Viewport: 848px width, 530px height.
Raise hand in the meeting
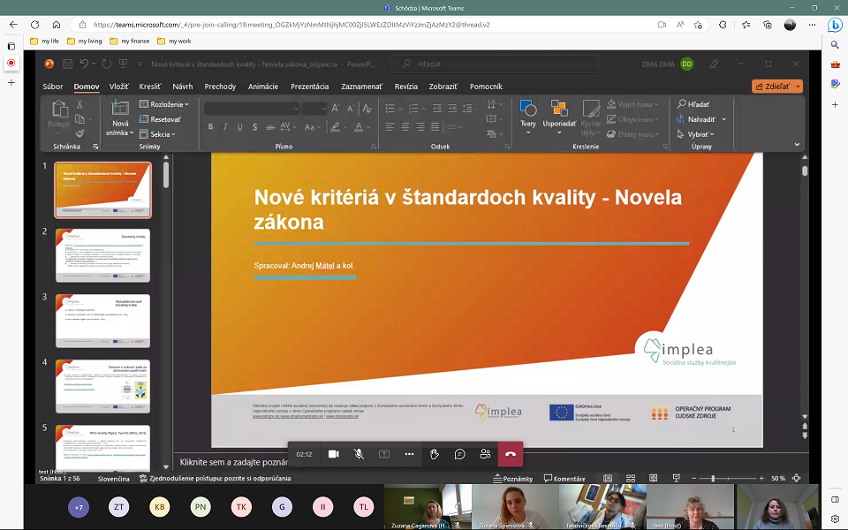435,454
